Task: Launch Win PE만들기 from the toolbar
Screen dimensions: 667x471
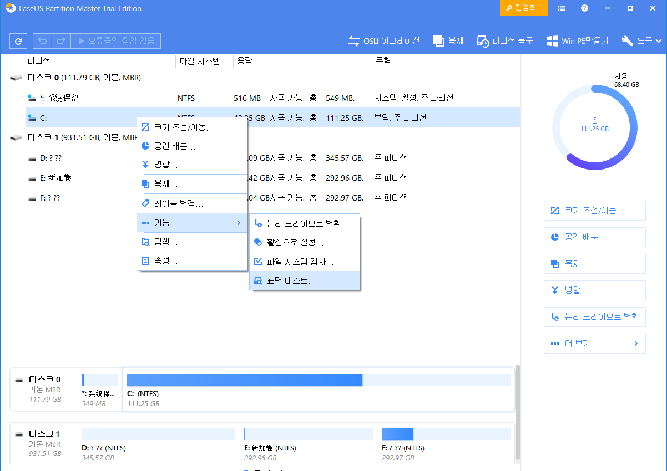Action: point(577,40)
